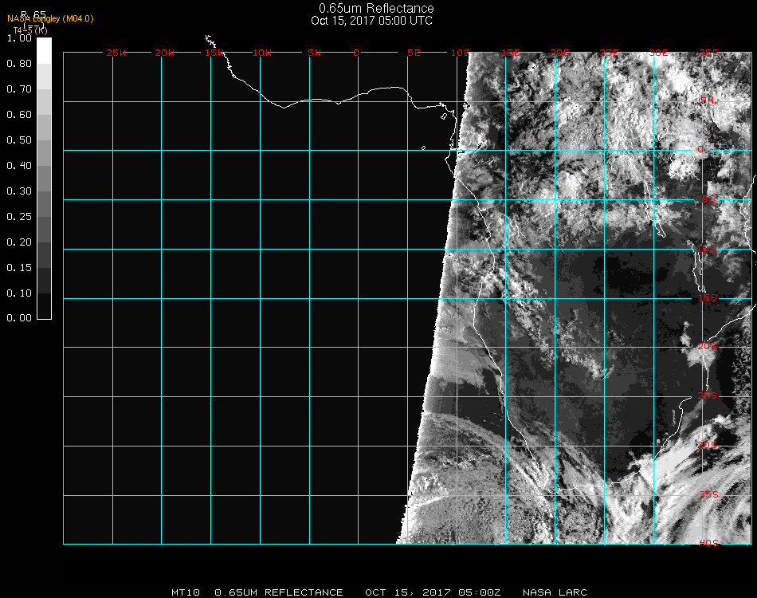Click the 10E longitude label

[x=460, y=53]
